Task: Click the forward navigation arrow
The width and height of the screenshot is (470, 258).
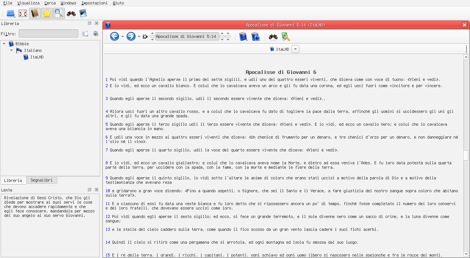Action: click(x=131, y=36)
